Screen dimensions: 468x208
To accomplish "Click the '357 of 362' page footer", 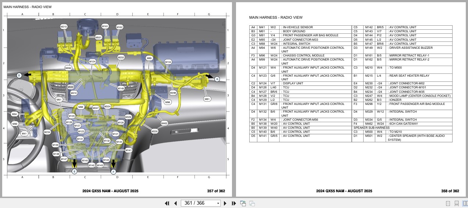I will click(216, 191).
